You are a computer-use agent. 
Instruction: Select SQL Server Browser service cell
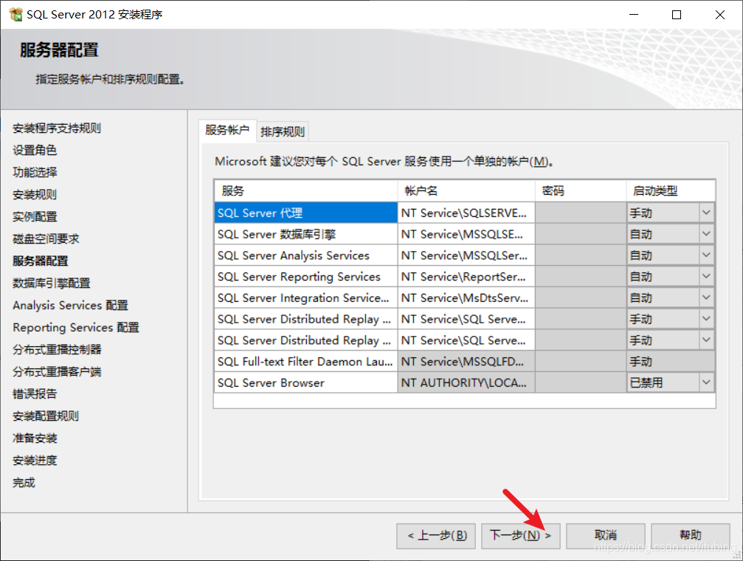click(305, 382)
